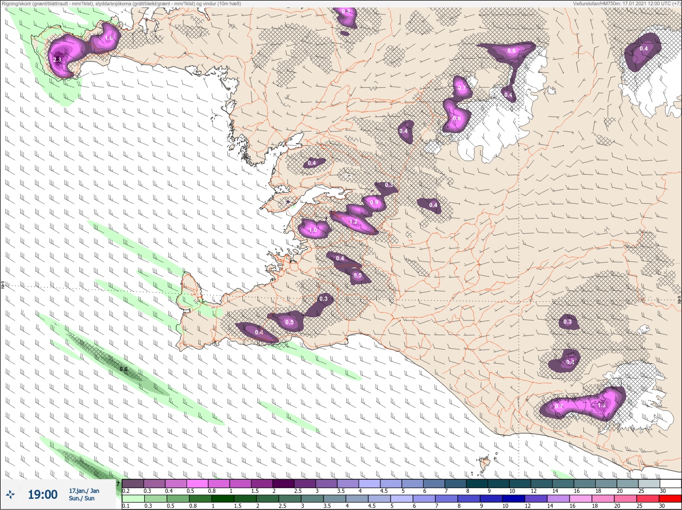
Task: Select bright pink swatch between 0.5 and 0.8
Action: tap(198, 483)
